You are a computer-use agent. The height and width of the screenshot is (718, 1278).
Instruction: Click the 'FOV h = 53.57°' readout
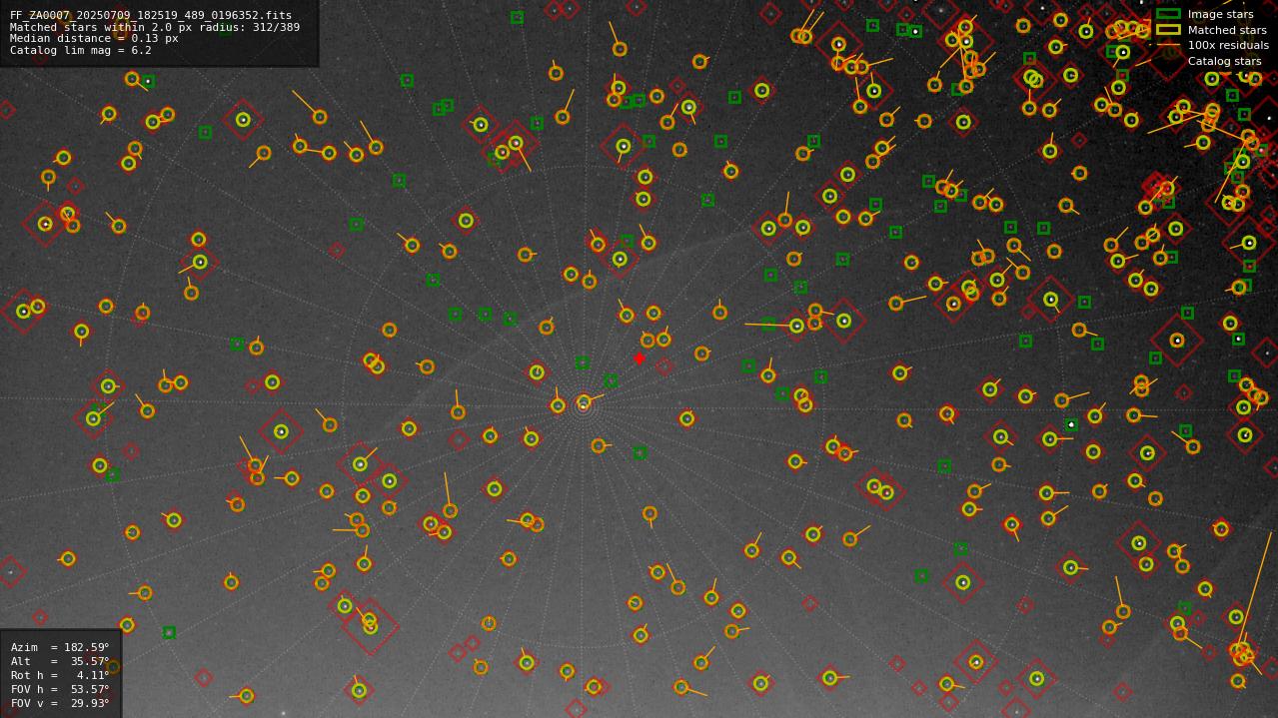60,689
